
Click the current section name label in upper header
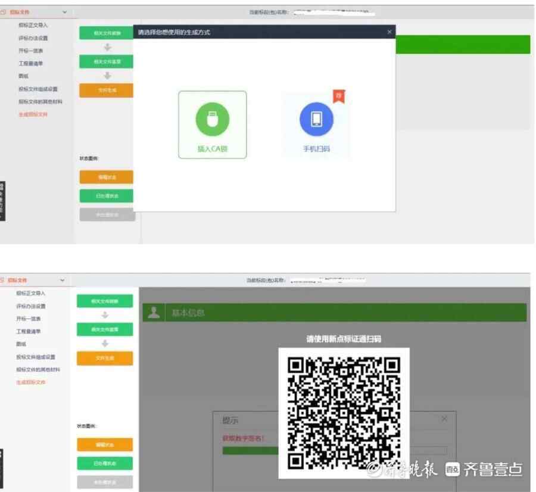tap(269, 13)
